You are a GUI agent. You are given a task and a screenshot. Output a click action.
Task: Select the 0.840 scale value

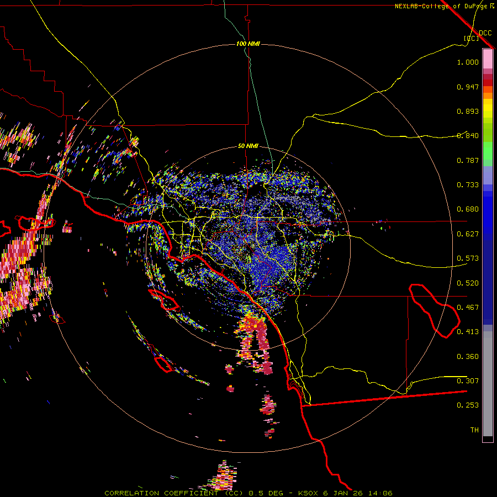pyautogui.click(x=468, y=136)
